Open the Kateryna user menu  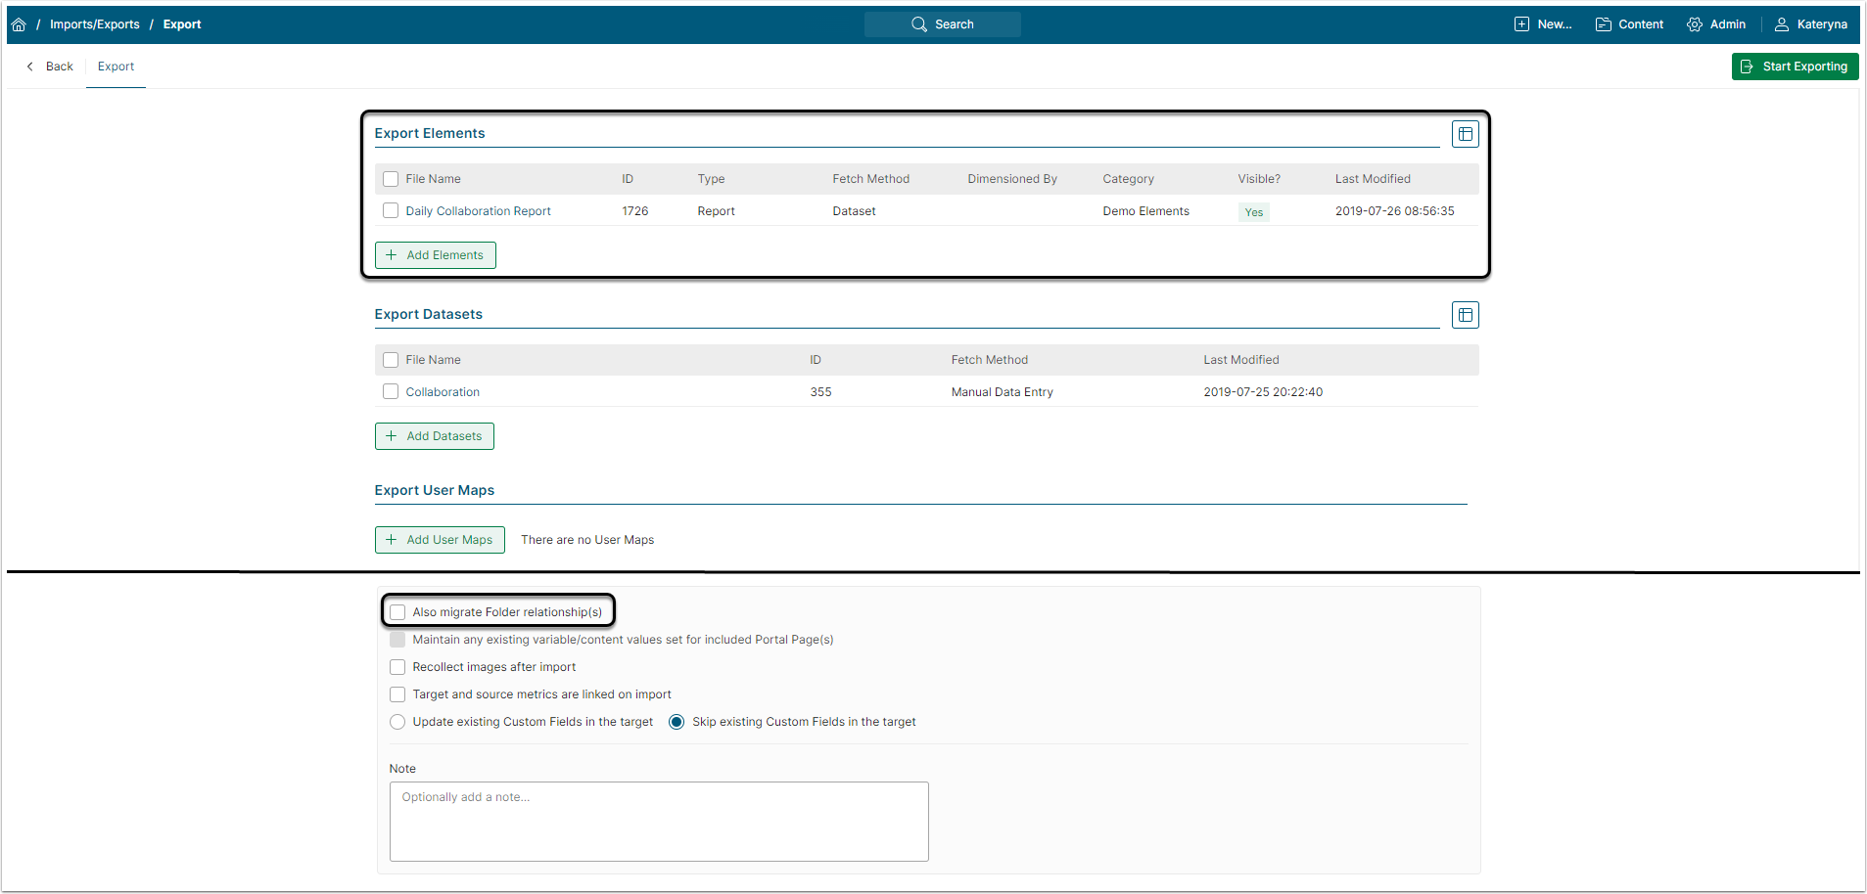1811,24
